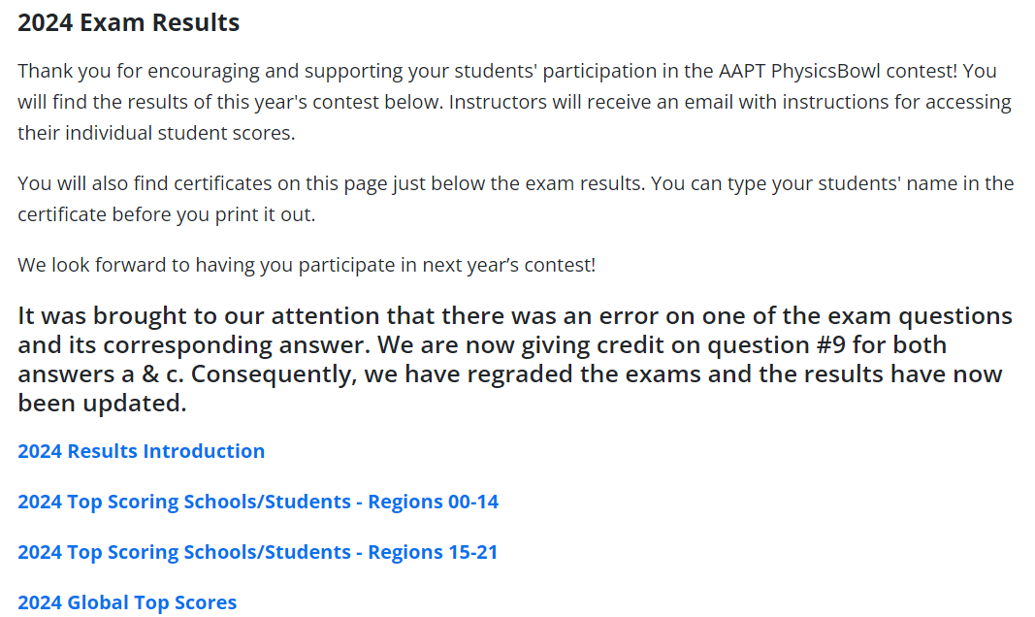Click the bold question #9 error notice
This screenshot has width=1035, height=617.
point(515,359)
